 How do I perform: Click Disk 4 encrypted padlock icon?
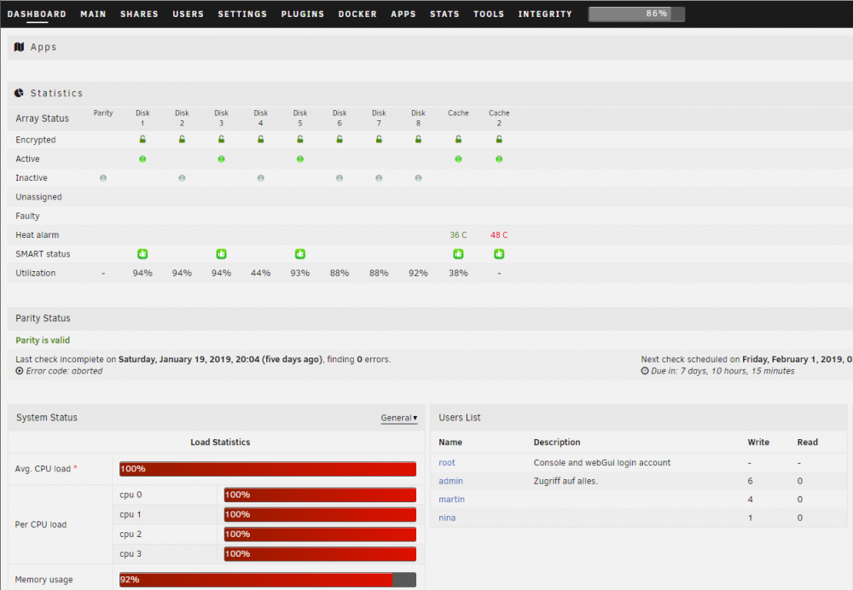point(260,139)
